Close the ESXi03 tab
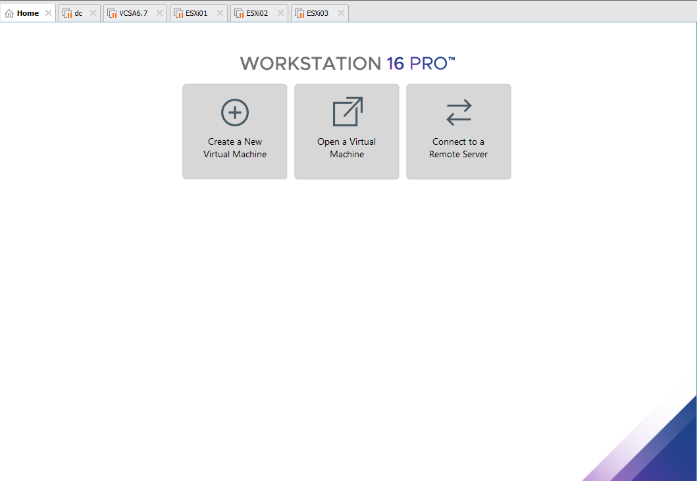The image size is (697, 481). (341, 12)
